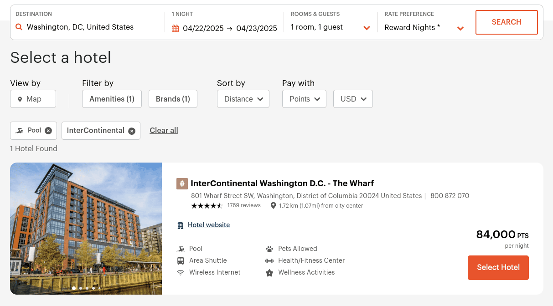Click the 'Wireless Internet' amenity text
This screenshot has height=306, width=553.
[215, 272]
